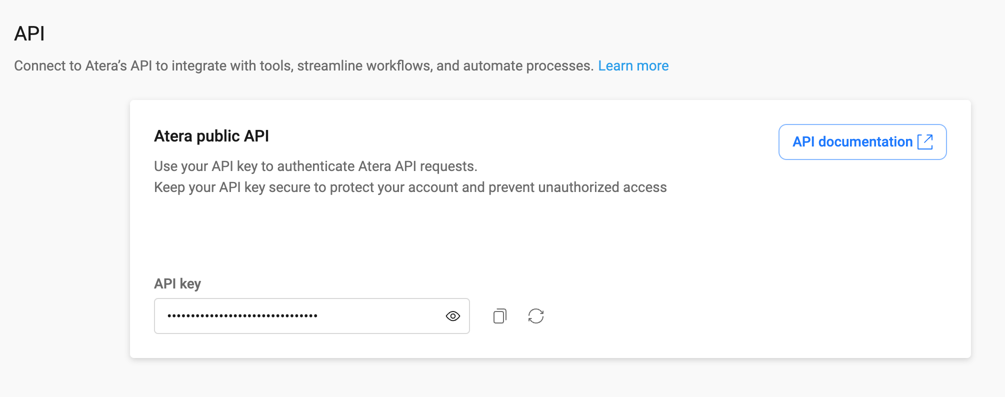This screenshot has height=397, width=1005.
Task: Copy the API key to clipboard
Action: coord(499,316)
